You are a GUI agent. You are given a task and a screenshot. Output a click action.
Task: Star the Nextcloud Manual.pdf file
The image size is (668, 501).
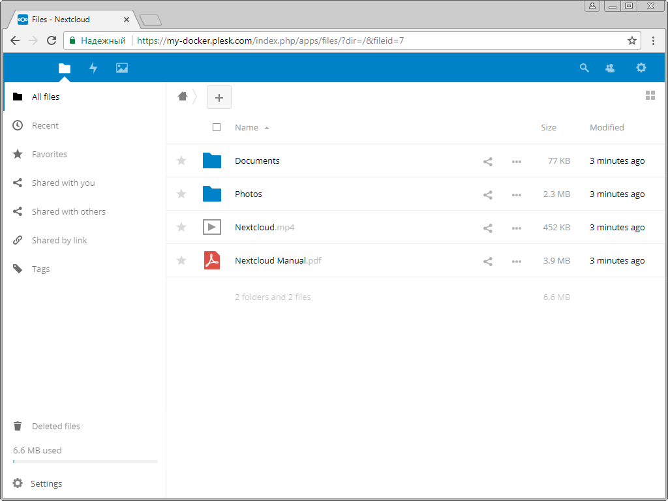(181, 260)
